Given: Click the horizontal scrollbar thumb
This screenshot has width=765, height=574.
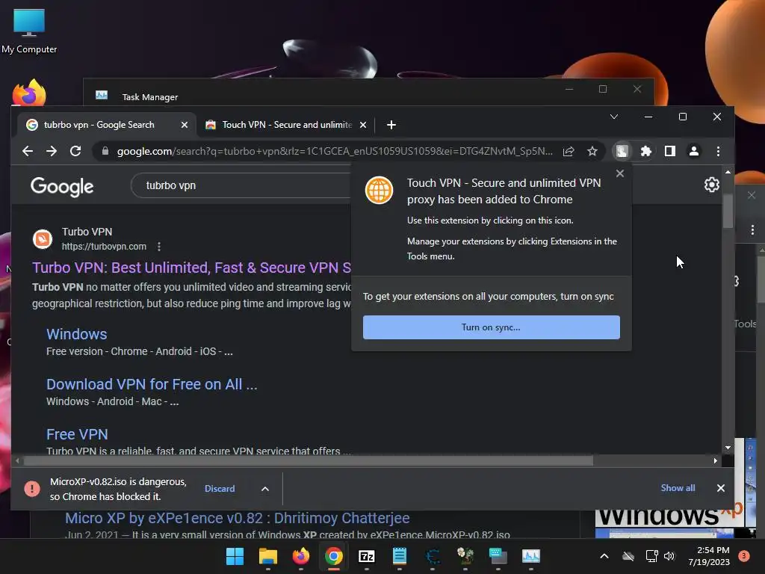Looking at the screenshot, I should pyautogui.click(x=309, y=460).
